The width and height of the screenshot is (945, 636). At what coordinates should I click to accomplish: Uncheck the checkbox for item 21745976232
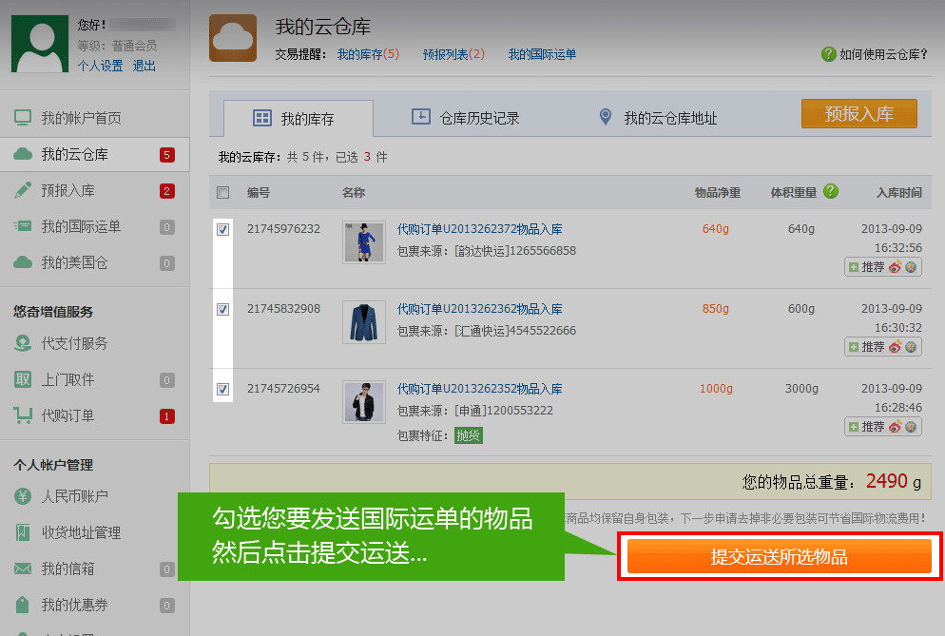(223, 229)
